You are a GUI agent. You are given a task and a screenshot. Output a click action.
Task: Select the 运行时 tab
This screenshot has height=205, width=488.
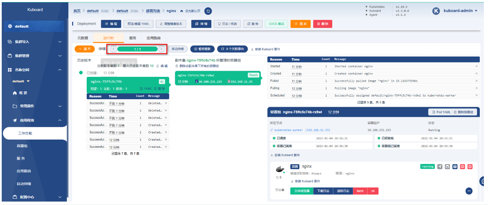108,38
